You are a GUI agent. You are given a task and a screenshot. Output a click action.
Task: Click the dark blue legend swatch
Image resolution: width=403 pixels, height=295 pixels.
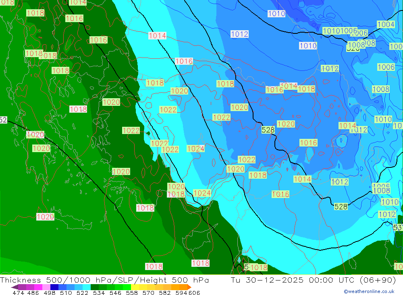point(54,287)
